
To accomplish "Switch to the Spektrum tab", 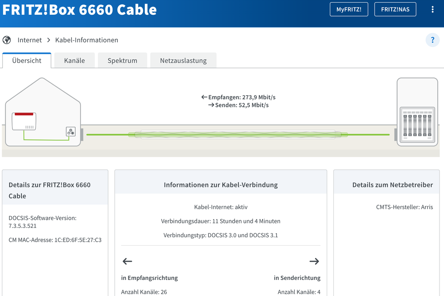I will click(122, 61).
